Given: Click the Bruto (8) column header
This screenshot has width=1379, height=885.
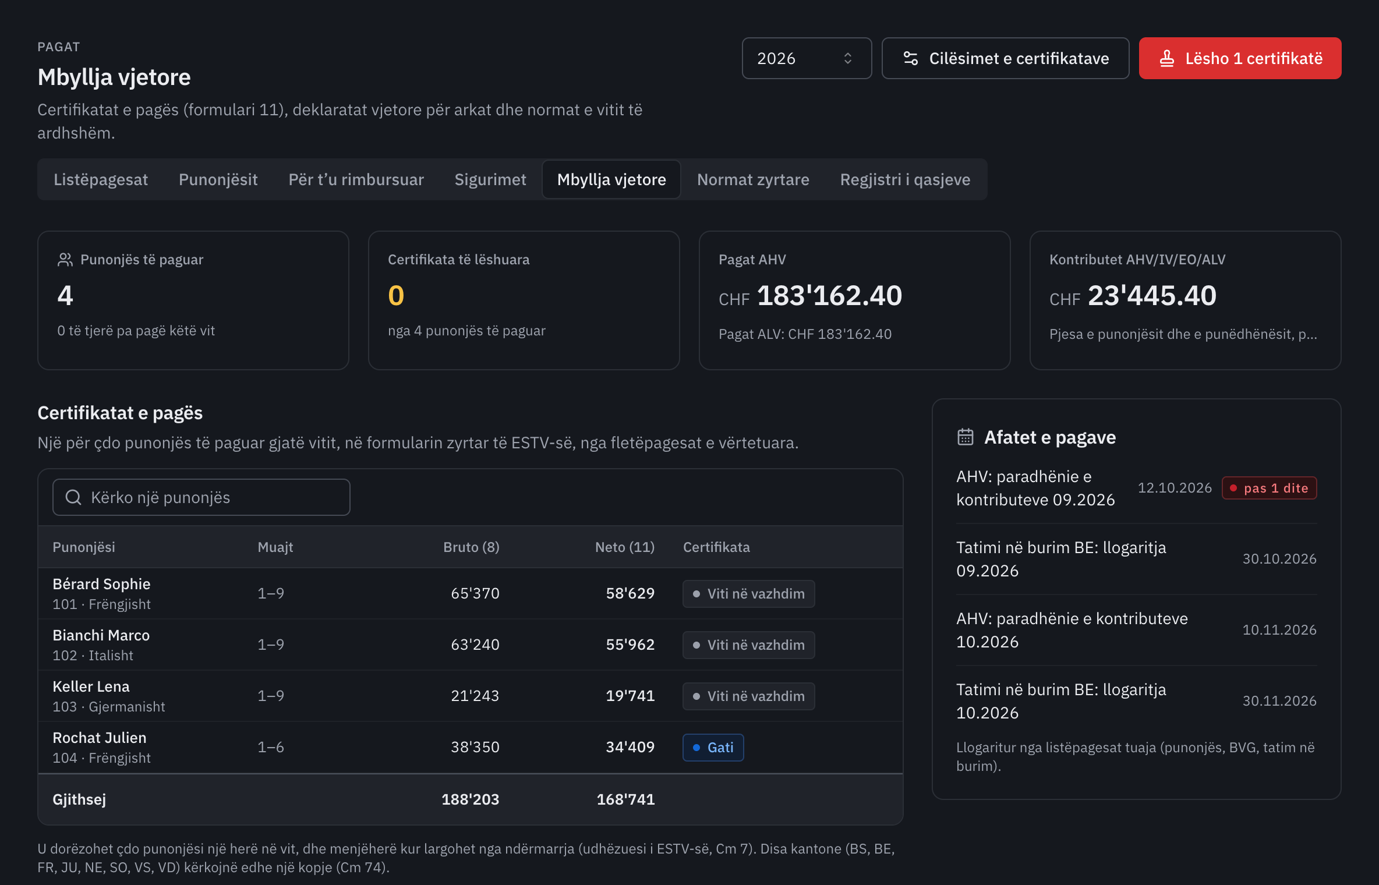Looking at the screenshot, I should [471, 547].
